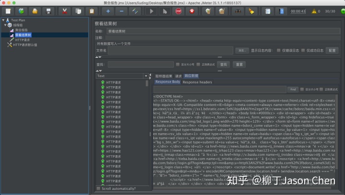The height and width of the screenshot is (195, 345).
Task: Open the Templates icon in toolbar
Action: pyautogui.click(x=22, y=11)
